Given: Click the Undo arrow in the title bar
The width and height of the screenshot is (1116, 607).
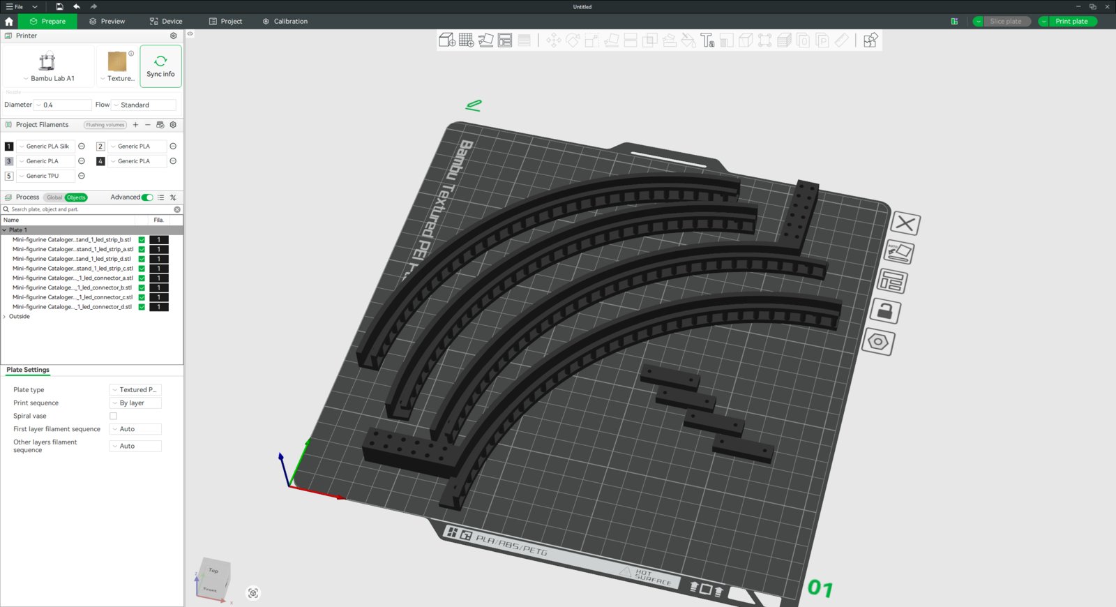Looking at the screenshot, I should (77, 6).
